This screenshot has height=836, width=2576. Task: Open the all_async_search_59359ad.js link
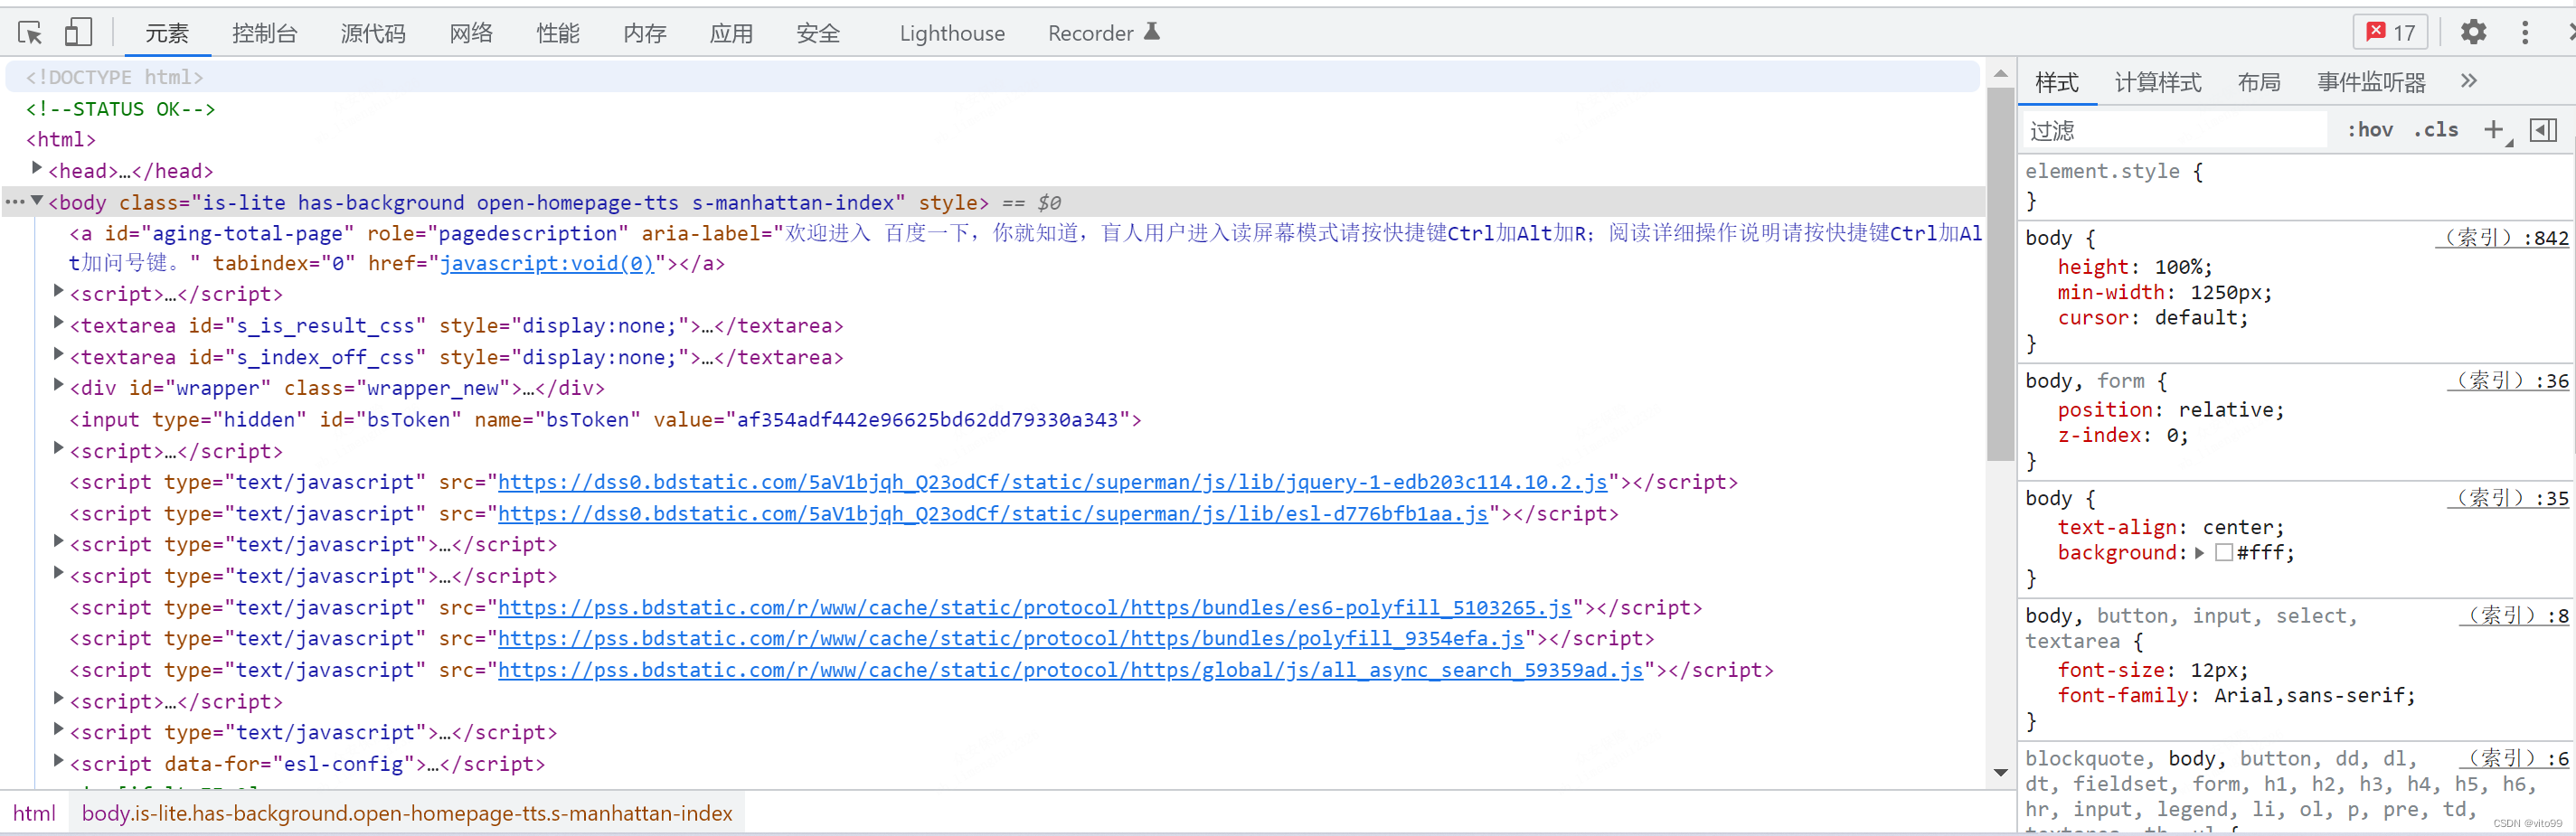tap(1070, 670)
